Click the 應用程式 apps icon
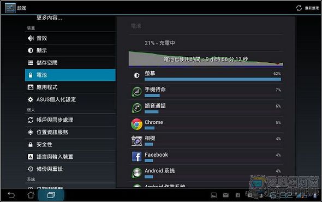Screen dimensions: 322x202 pos(31,87)
